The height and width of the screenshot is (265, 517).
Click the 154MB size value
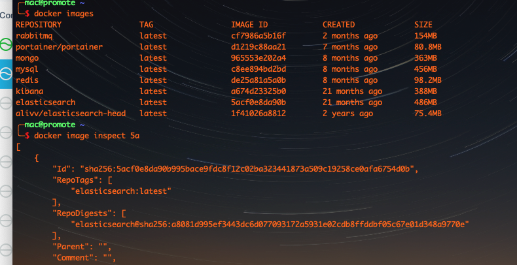425,36
